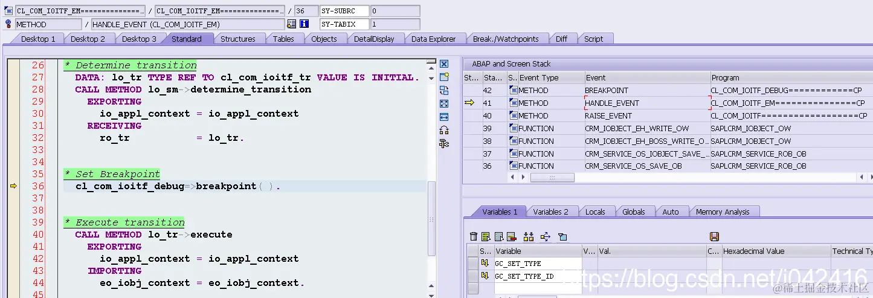This screenshot has height=298, width=873.
Task: Click the rightmost small icon in Variables toolbar
Action: (x=562, y=236)
